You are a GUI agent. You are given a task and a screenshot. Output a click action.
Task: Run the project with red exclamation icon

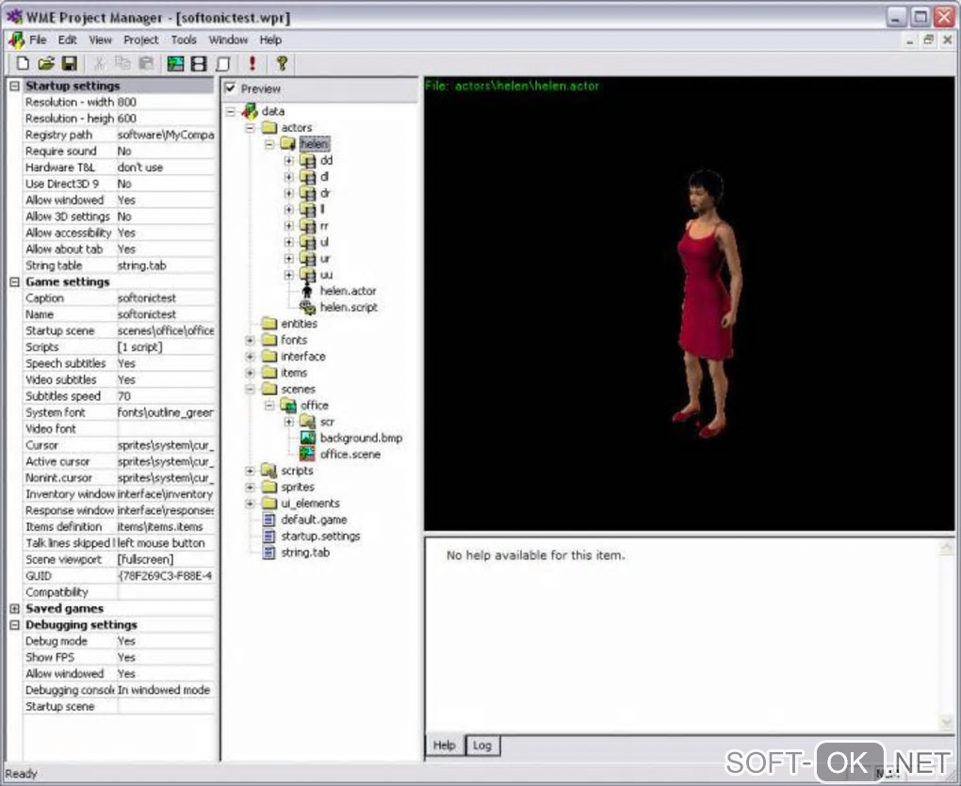[x=252, y=63]
